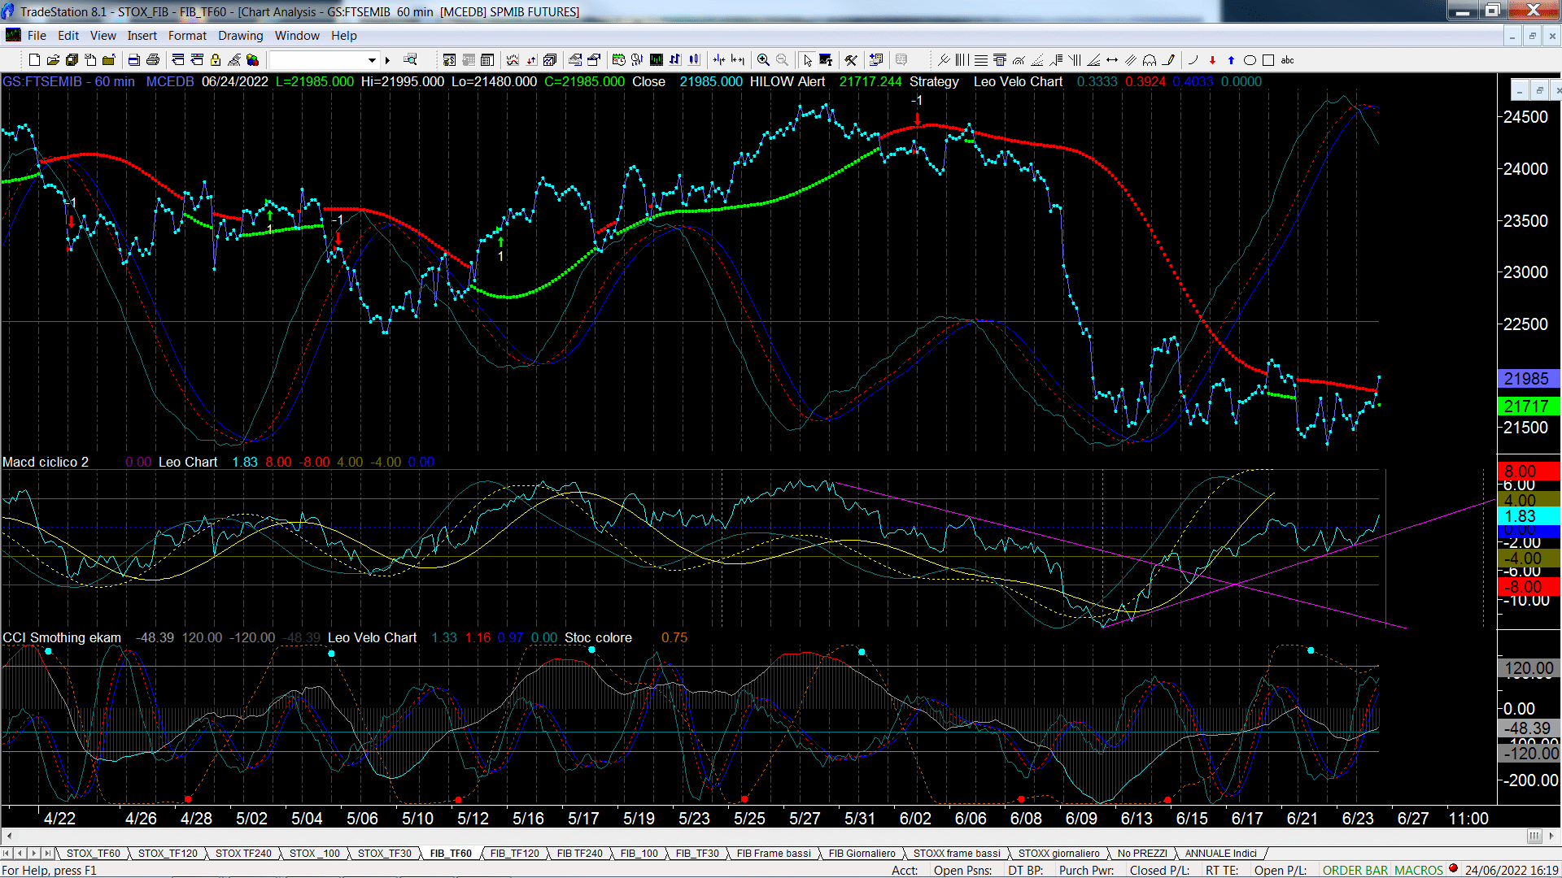1562x878 pixels.
Task: Click the symbol lookup magnifier icon
Action: (x=410, y=60)
